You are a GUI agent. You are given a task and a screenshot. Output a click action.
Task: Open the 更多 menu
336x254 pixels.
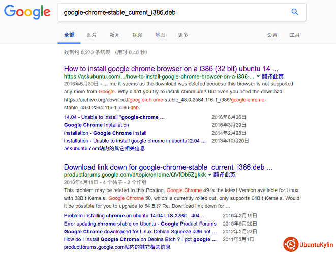pos(183,35)
